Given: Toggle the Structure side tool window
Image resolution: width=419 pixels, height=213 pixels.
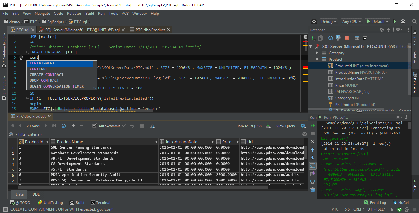Looking at the screenshot, I should pyautogui.click(x=4, y=88).
